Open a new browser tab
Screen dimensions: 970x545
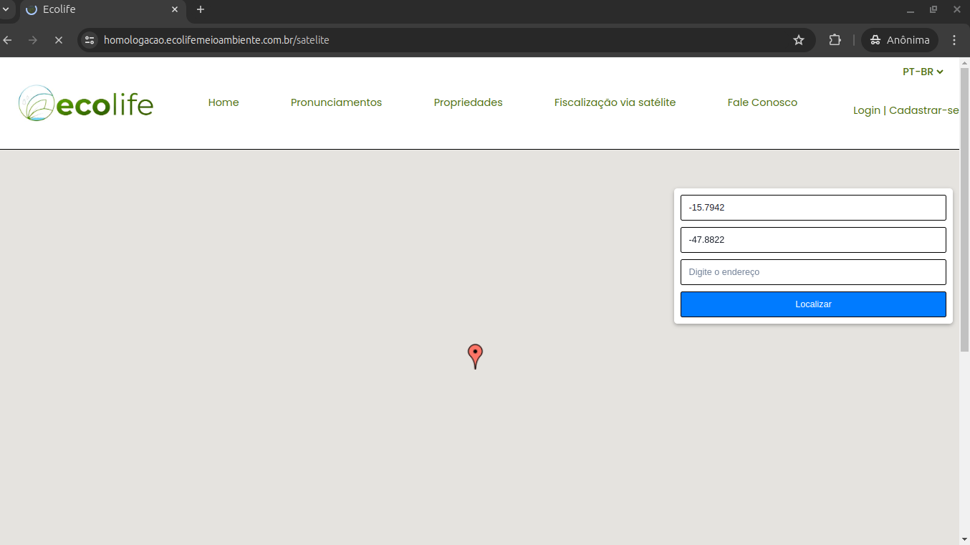(201, 9)
